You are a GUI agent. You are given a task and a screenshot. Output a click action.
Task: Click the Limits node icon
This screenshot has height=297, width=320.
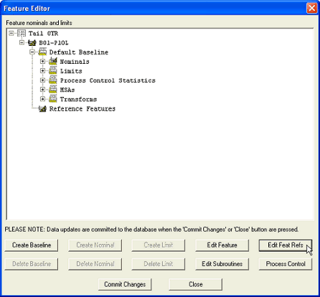point(53,71)
